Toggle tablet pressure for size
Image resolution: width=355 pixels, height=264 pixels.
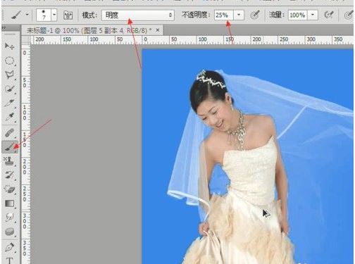point(349,15)
